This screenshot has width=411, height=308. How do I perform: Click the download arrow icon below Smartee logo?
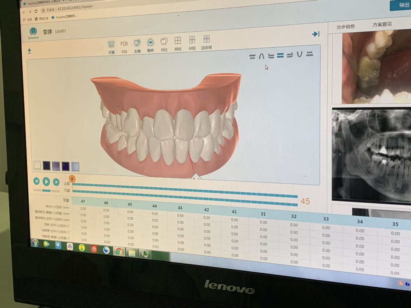[29, 51]
